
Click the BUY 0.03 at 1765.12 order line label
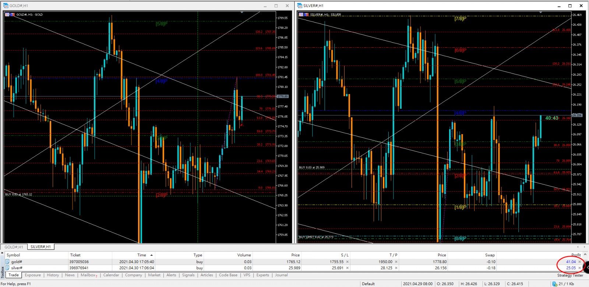pos(19,194)
